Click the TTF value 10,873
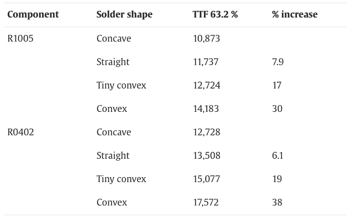 point(206,39)
